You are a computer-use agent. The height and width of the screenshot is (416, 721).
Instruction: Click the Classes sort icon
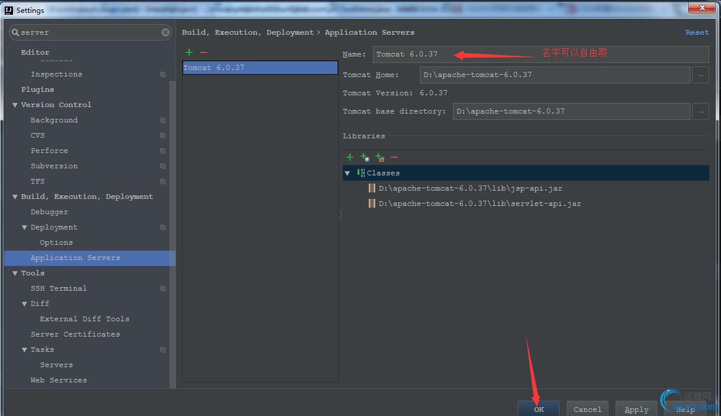click(360, 173)
